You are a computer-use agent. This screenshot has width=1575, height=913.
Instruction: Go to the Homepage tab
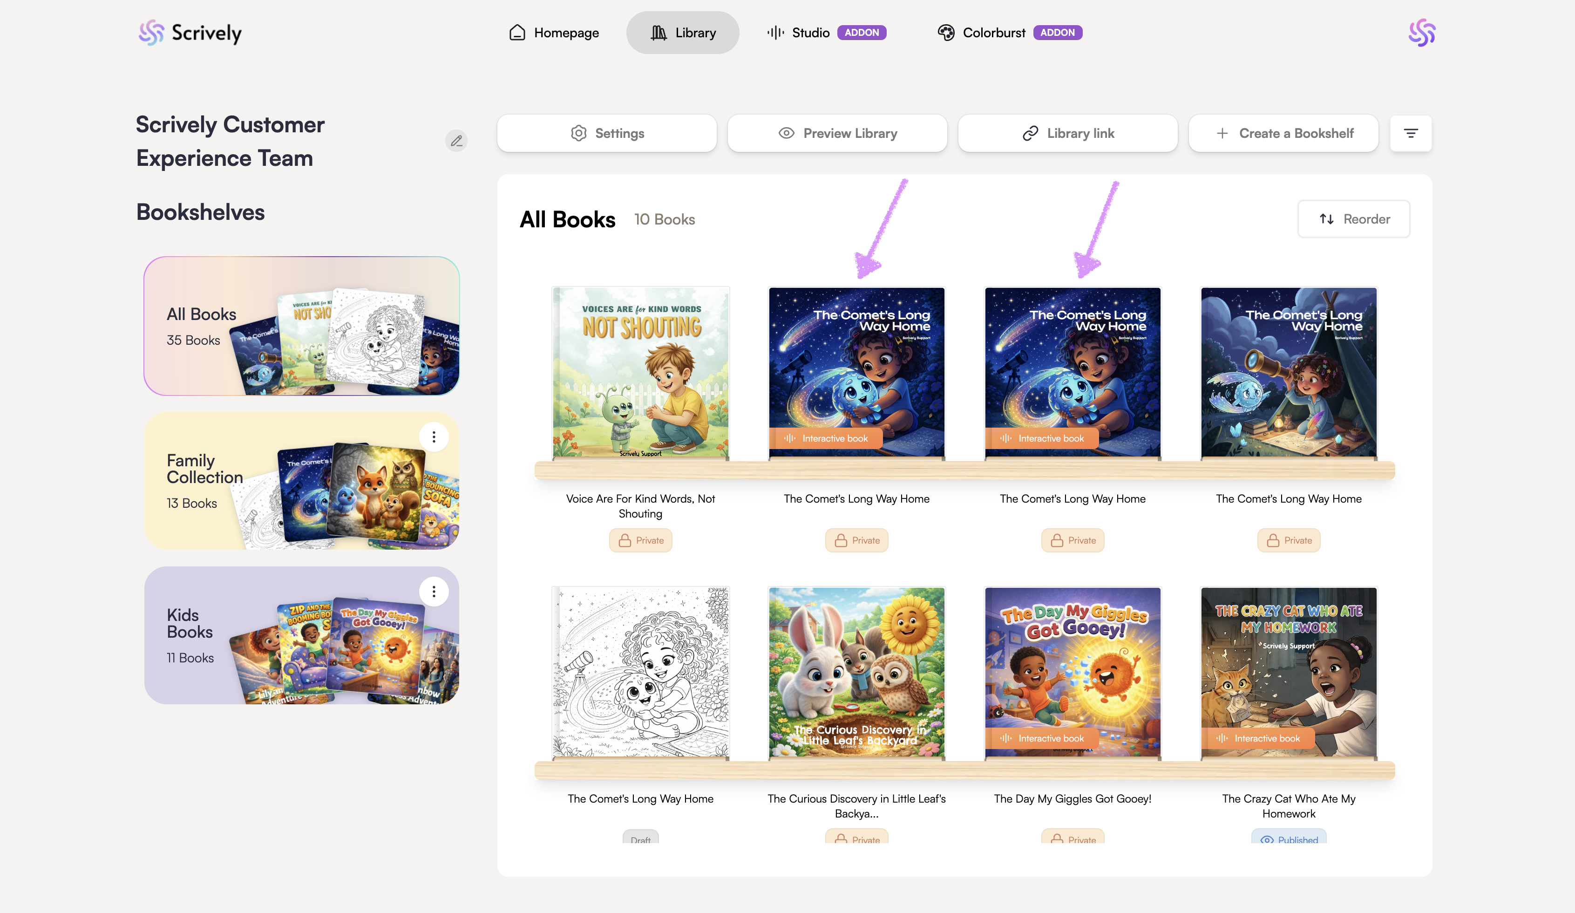(554, 33)
